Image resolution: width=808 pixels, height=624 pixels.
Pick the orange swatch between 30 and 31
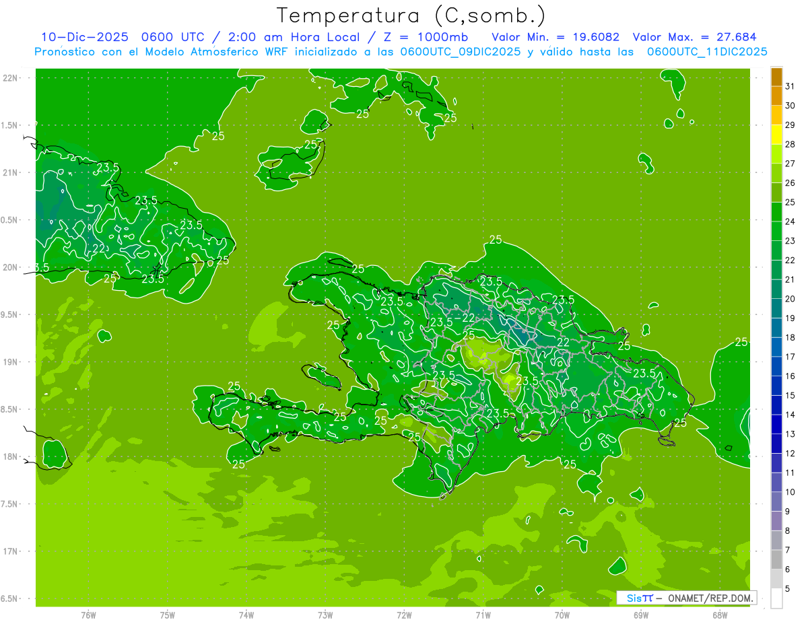point(776,96)
